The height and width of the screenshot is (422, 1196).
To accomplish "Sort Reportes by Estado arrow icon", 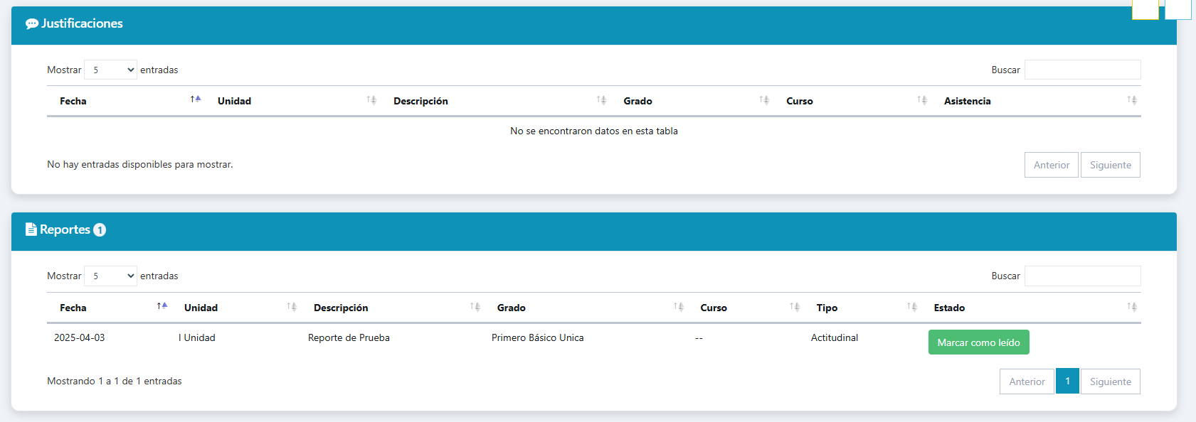I will tap(1132, 307).
